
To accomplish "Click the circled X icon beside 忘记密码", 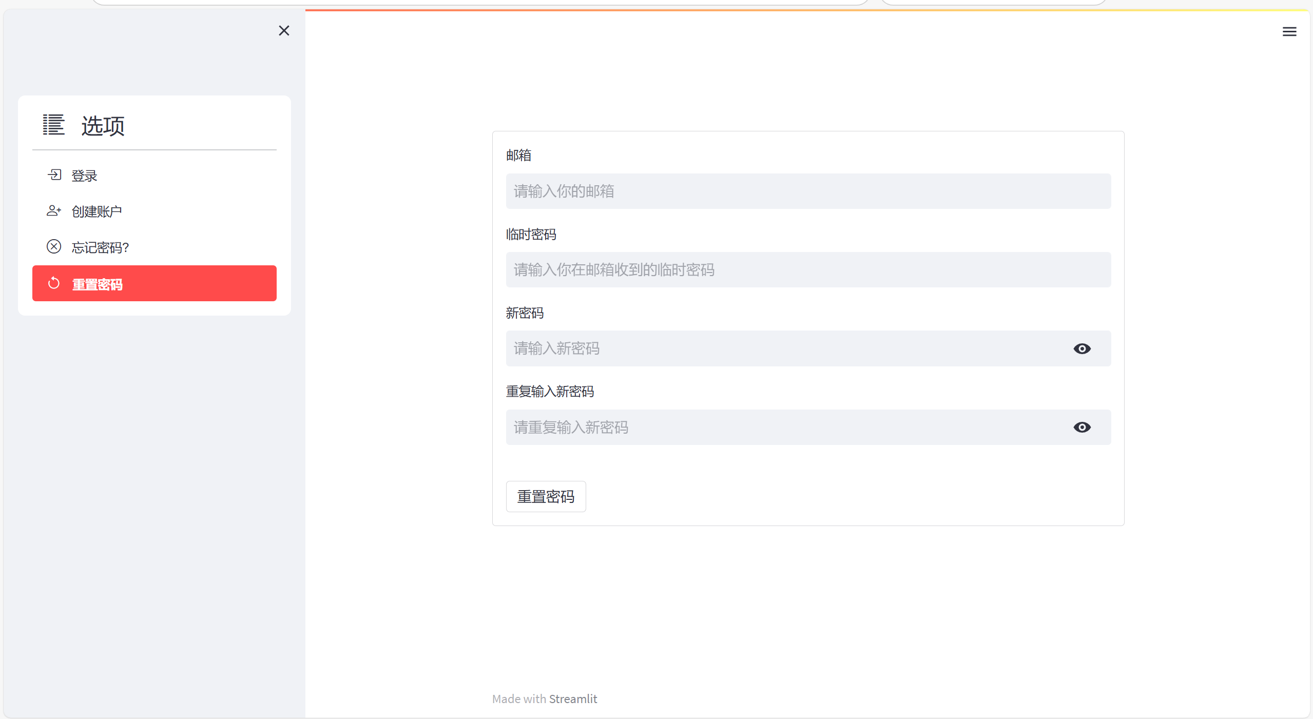I will click(54, 247).
